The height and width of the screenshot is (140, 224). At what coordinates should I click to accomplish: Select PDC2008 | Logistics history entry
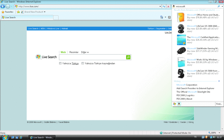coord(185,95)
